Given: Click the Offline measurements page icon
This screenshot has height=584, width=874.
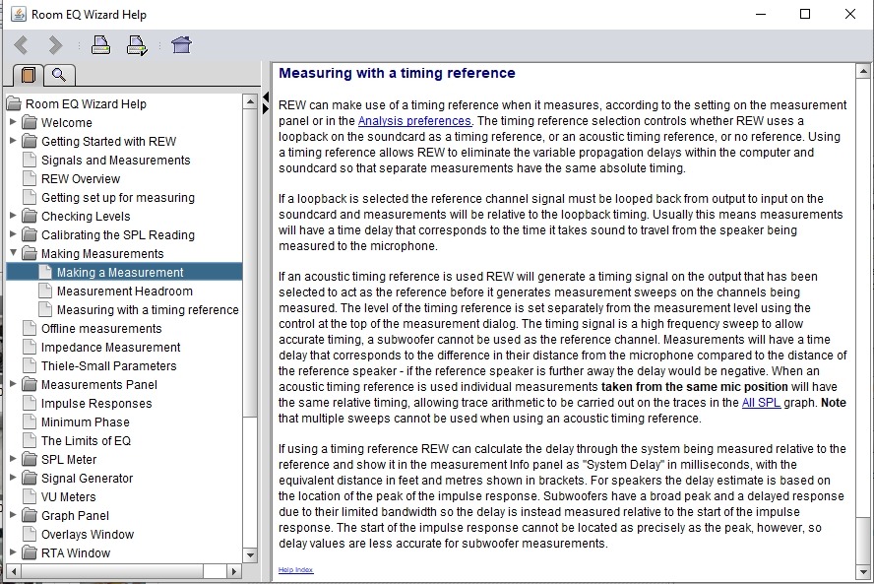Looking at the screenshot, I should (x=29, y=329).
